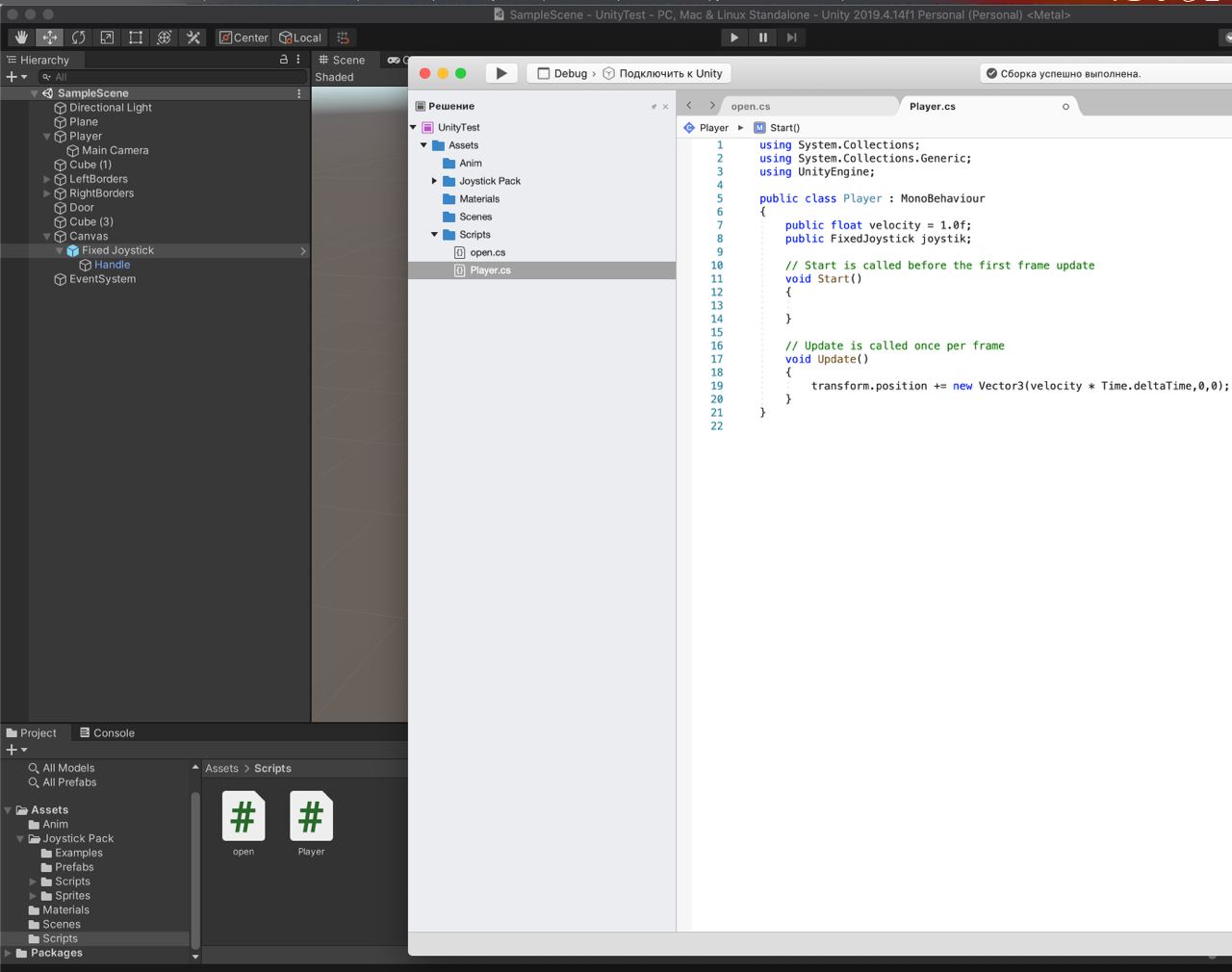Expand the Joystick Pack solution folder
The width and height of the screenshot is (1232, 972).
point(434,181)
